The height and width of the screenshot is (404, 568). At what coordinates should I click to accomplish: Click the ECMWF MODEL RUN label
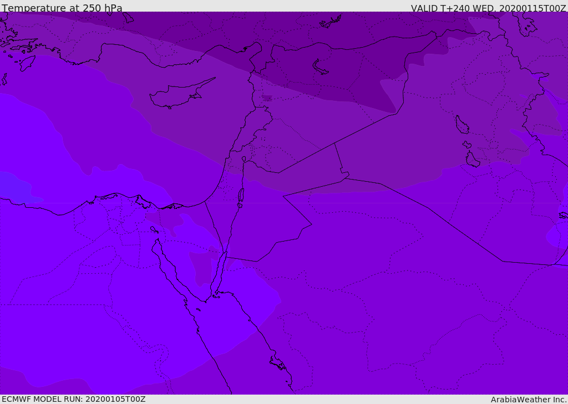click(x=74, y=399)
